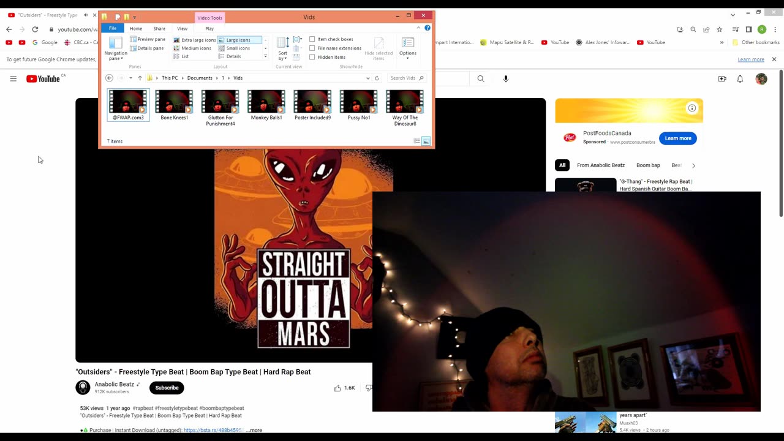Select the Monkey Balls1 video file

click(266, 105)
